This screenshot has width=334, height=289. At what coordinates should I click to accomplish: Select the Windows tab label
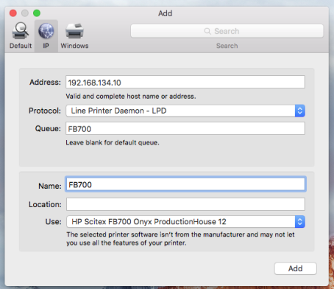click(x=74, y=46)
